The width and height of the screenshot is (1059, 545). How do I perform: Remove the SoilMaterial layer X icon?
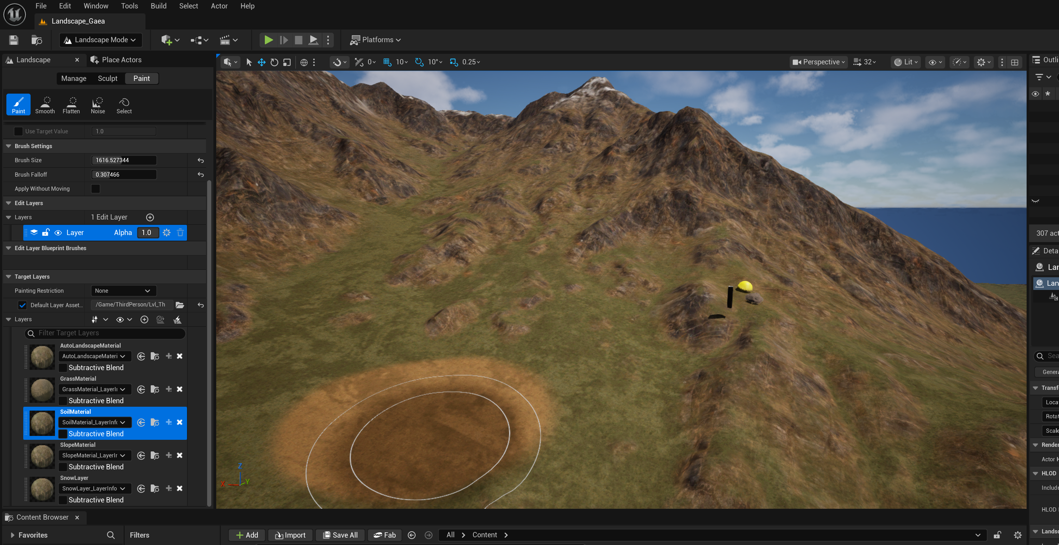click(180, 422)
